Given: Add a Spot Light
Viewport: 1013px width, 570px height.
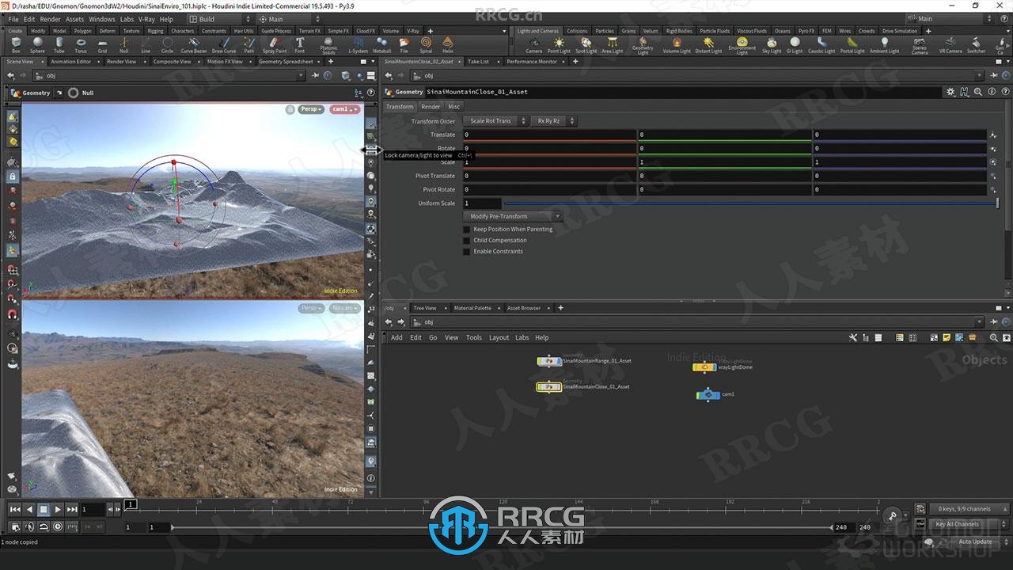Looking at the screenshot, I should 586,44.
